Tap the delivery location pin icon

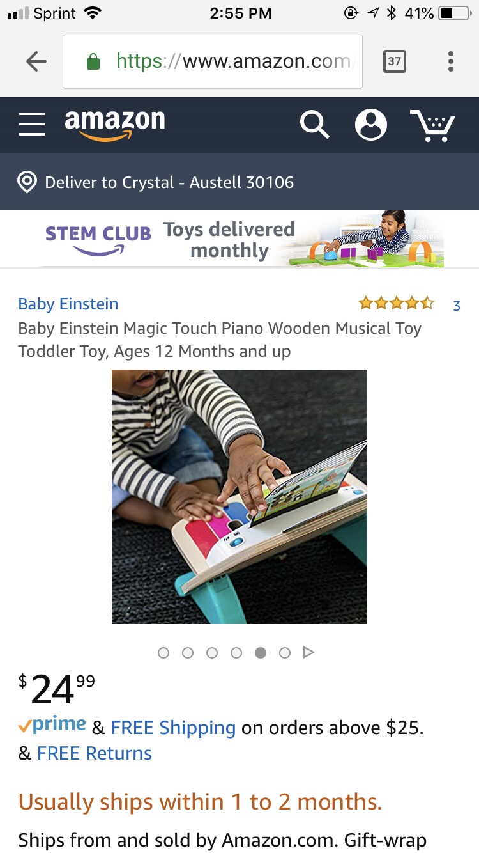[x=27, y=182]
